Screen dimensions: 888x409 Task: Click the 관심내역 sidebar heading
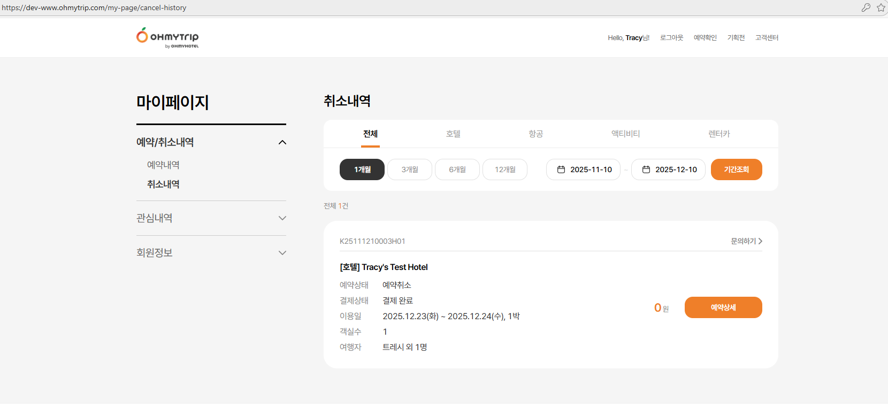(154, 218)
